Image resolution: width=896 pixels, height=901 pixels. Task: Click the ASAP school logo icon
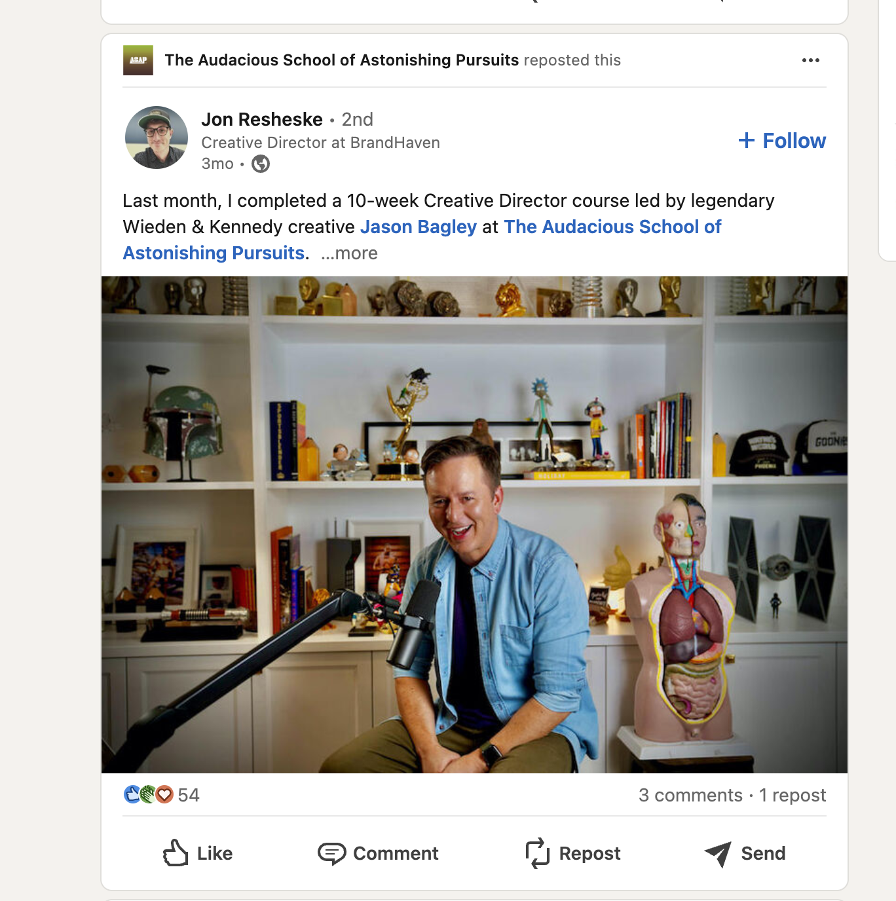pos(138,60)
